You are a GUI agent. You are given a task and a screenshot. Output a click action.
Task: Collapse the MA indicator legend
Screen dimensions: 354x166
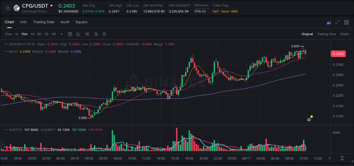[6, 52]
